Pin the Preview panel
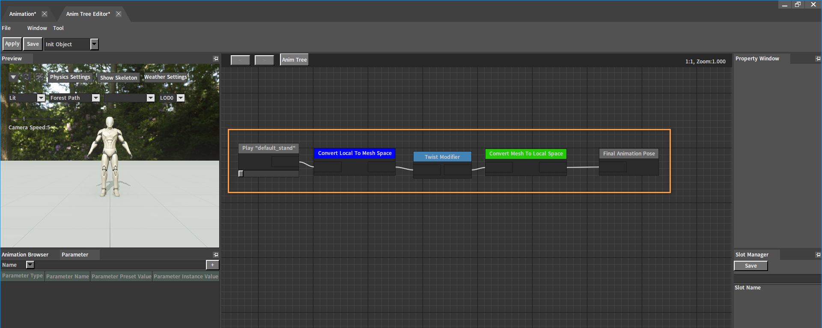This screenshot has height=328, width=822. pyautogui.click(x=216, y=59)
